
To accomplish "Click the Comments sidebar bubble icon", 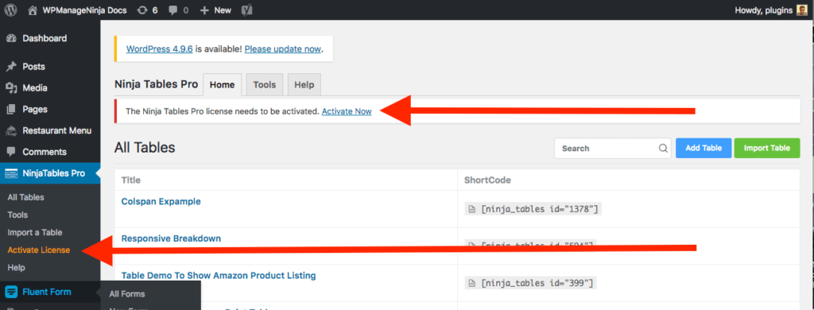I will click(11, 152).
